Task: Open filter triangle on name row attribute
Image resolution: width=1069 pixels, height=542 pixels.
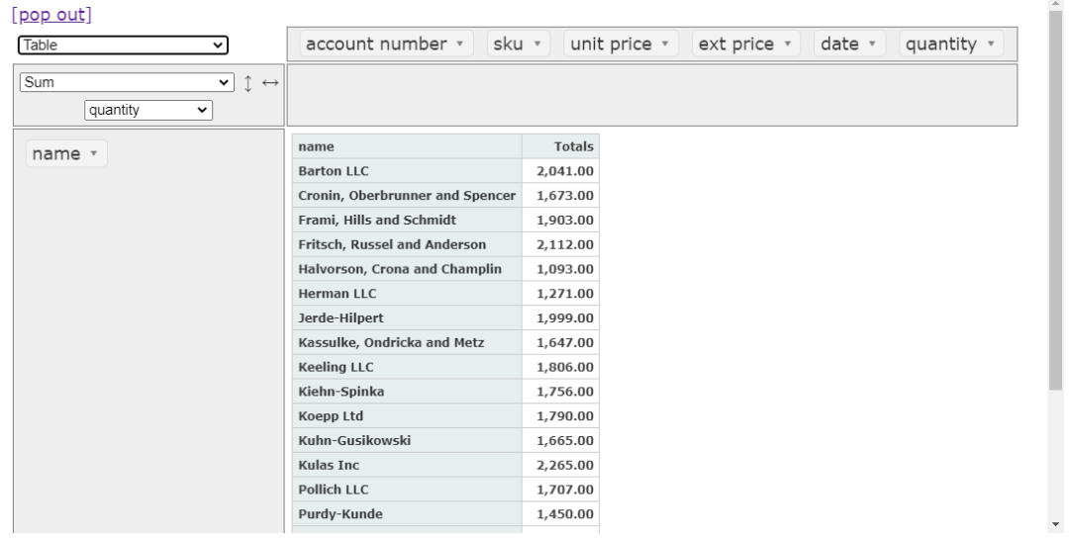Action: 94,153
